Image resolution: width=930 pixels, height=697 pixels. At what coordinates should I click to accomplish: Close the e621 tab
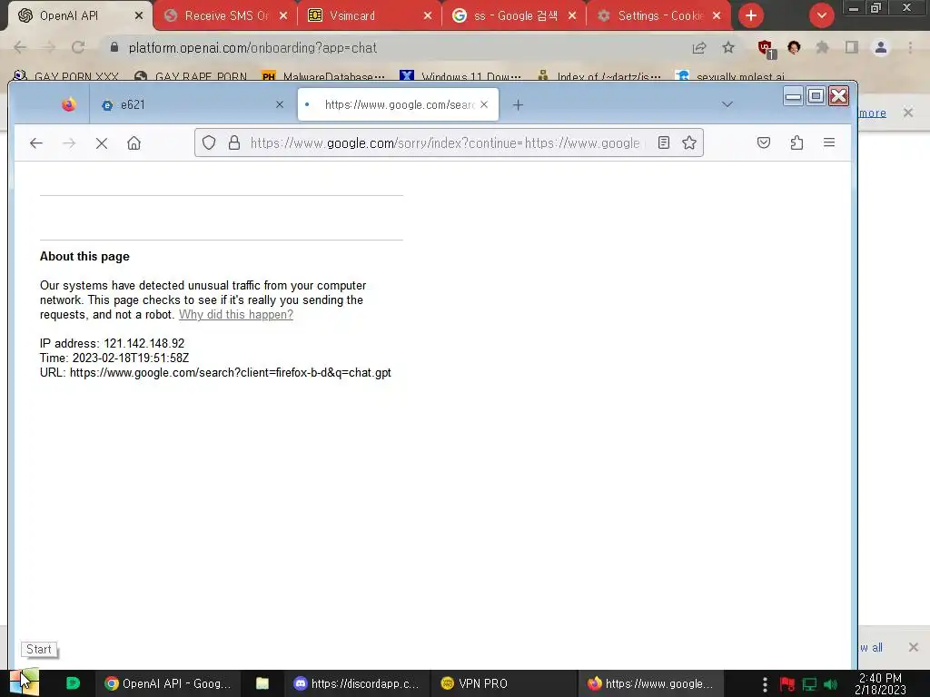click(280, 105)
